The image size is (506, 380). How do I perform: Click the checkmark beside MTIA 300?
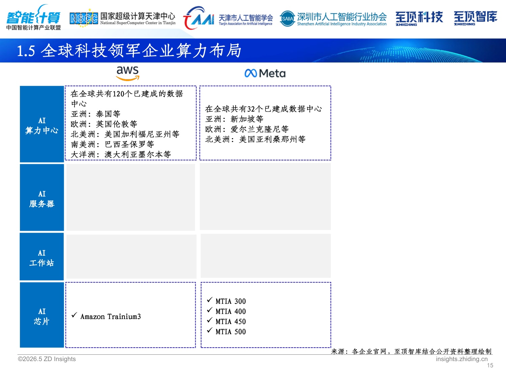(209, 300)
